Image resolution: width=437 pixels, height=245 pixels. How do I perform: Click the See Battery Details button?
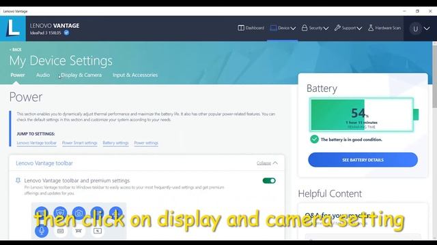click(x=363, y=160)
